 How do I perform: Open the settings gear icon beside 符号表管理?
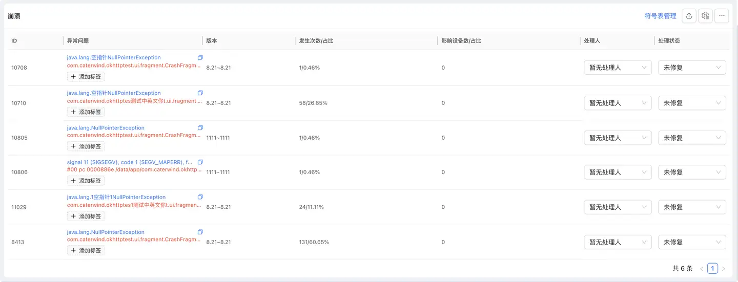click(705, 16)
